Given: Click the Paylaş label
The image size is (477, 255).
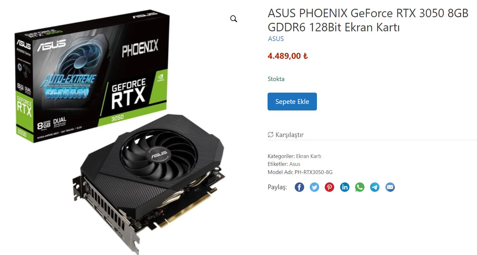Looking at the screenshot, I should (x=277, y=187).
